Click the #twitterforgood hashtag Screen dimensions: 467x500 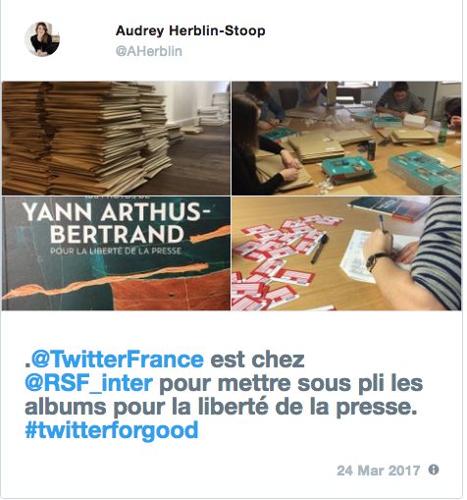coord(112,430)
